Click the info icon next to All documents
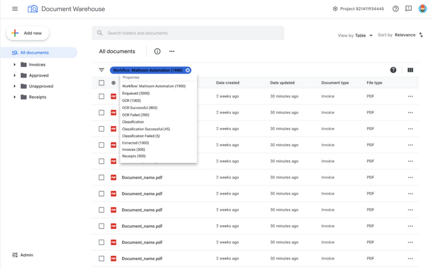The width and height of the screenshot is (433, 269). [157, 51]
